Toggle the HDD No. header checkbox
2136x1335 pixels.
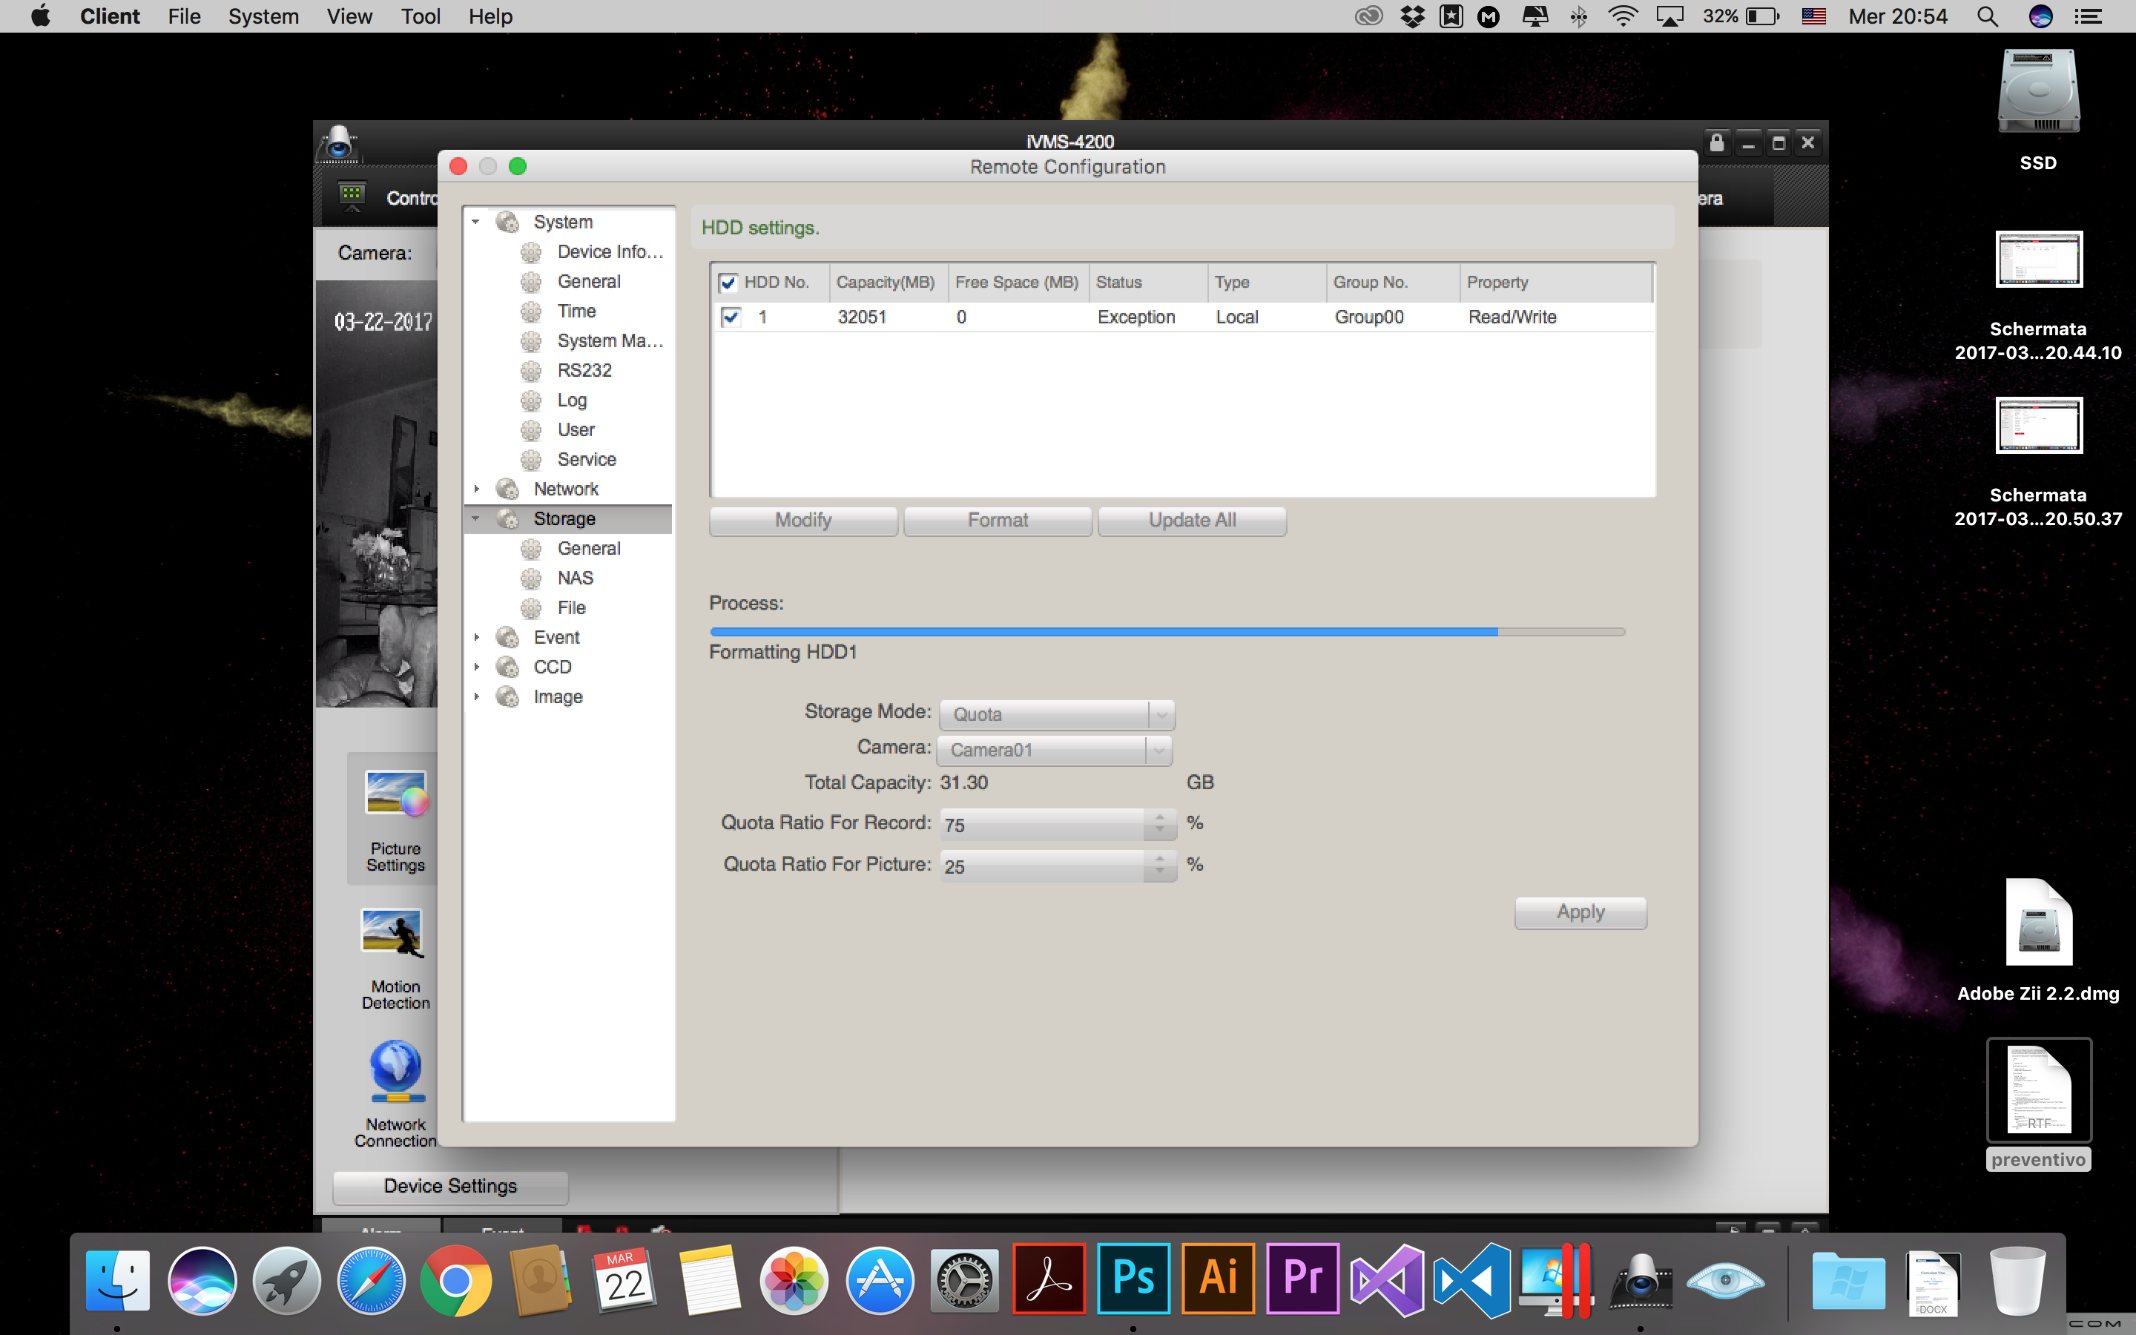point(728,283)
